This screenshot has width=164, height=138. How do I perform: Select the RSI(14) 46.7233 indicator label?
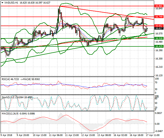(10, 79)
